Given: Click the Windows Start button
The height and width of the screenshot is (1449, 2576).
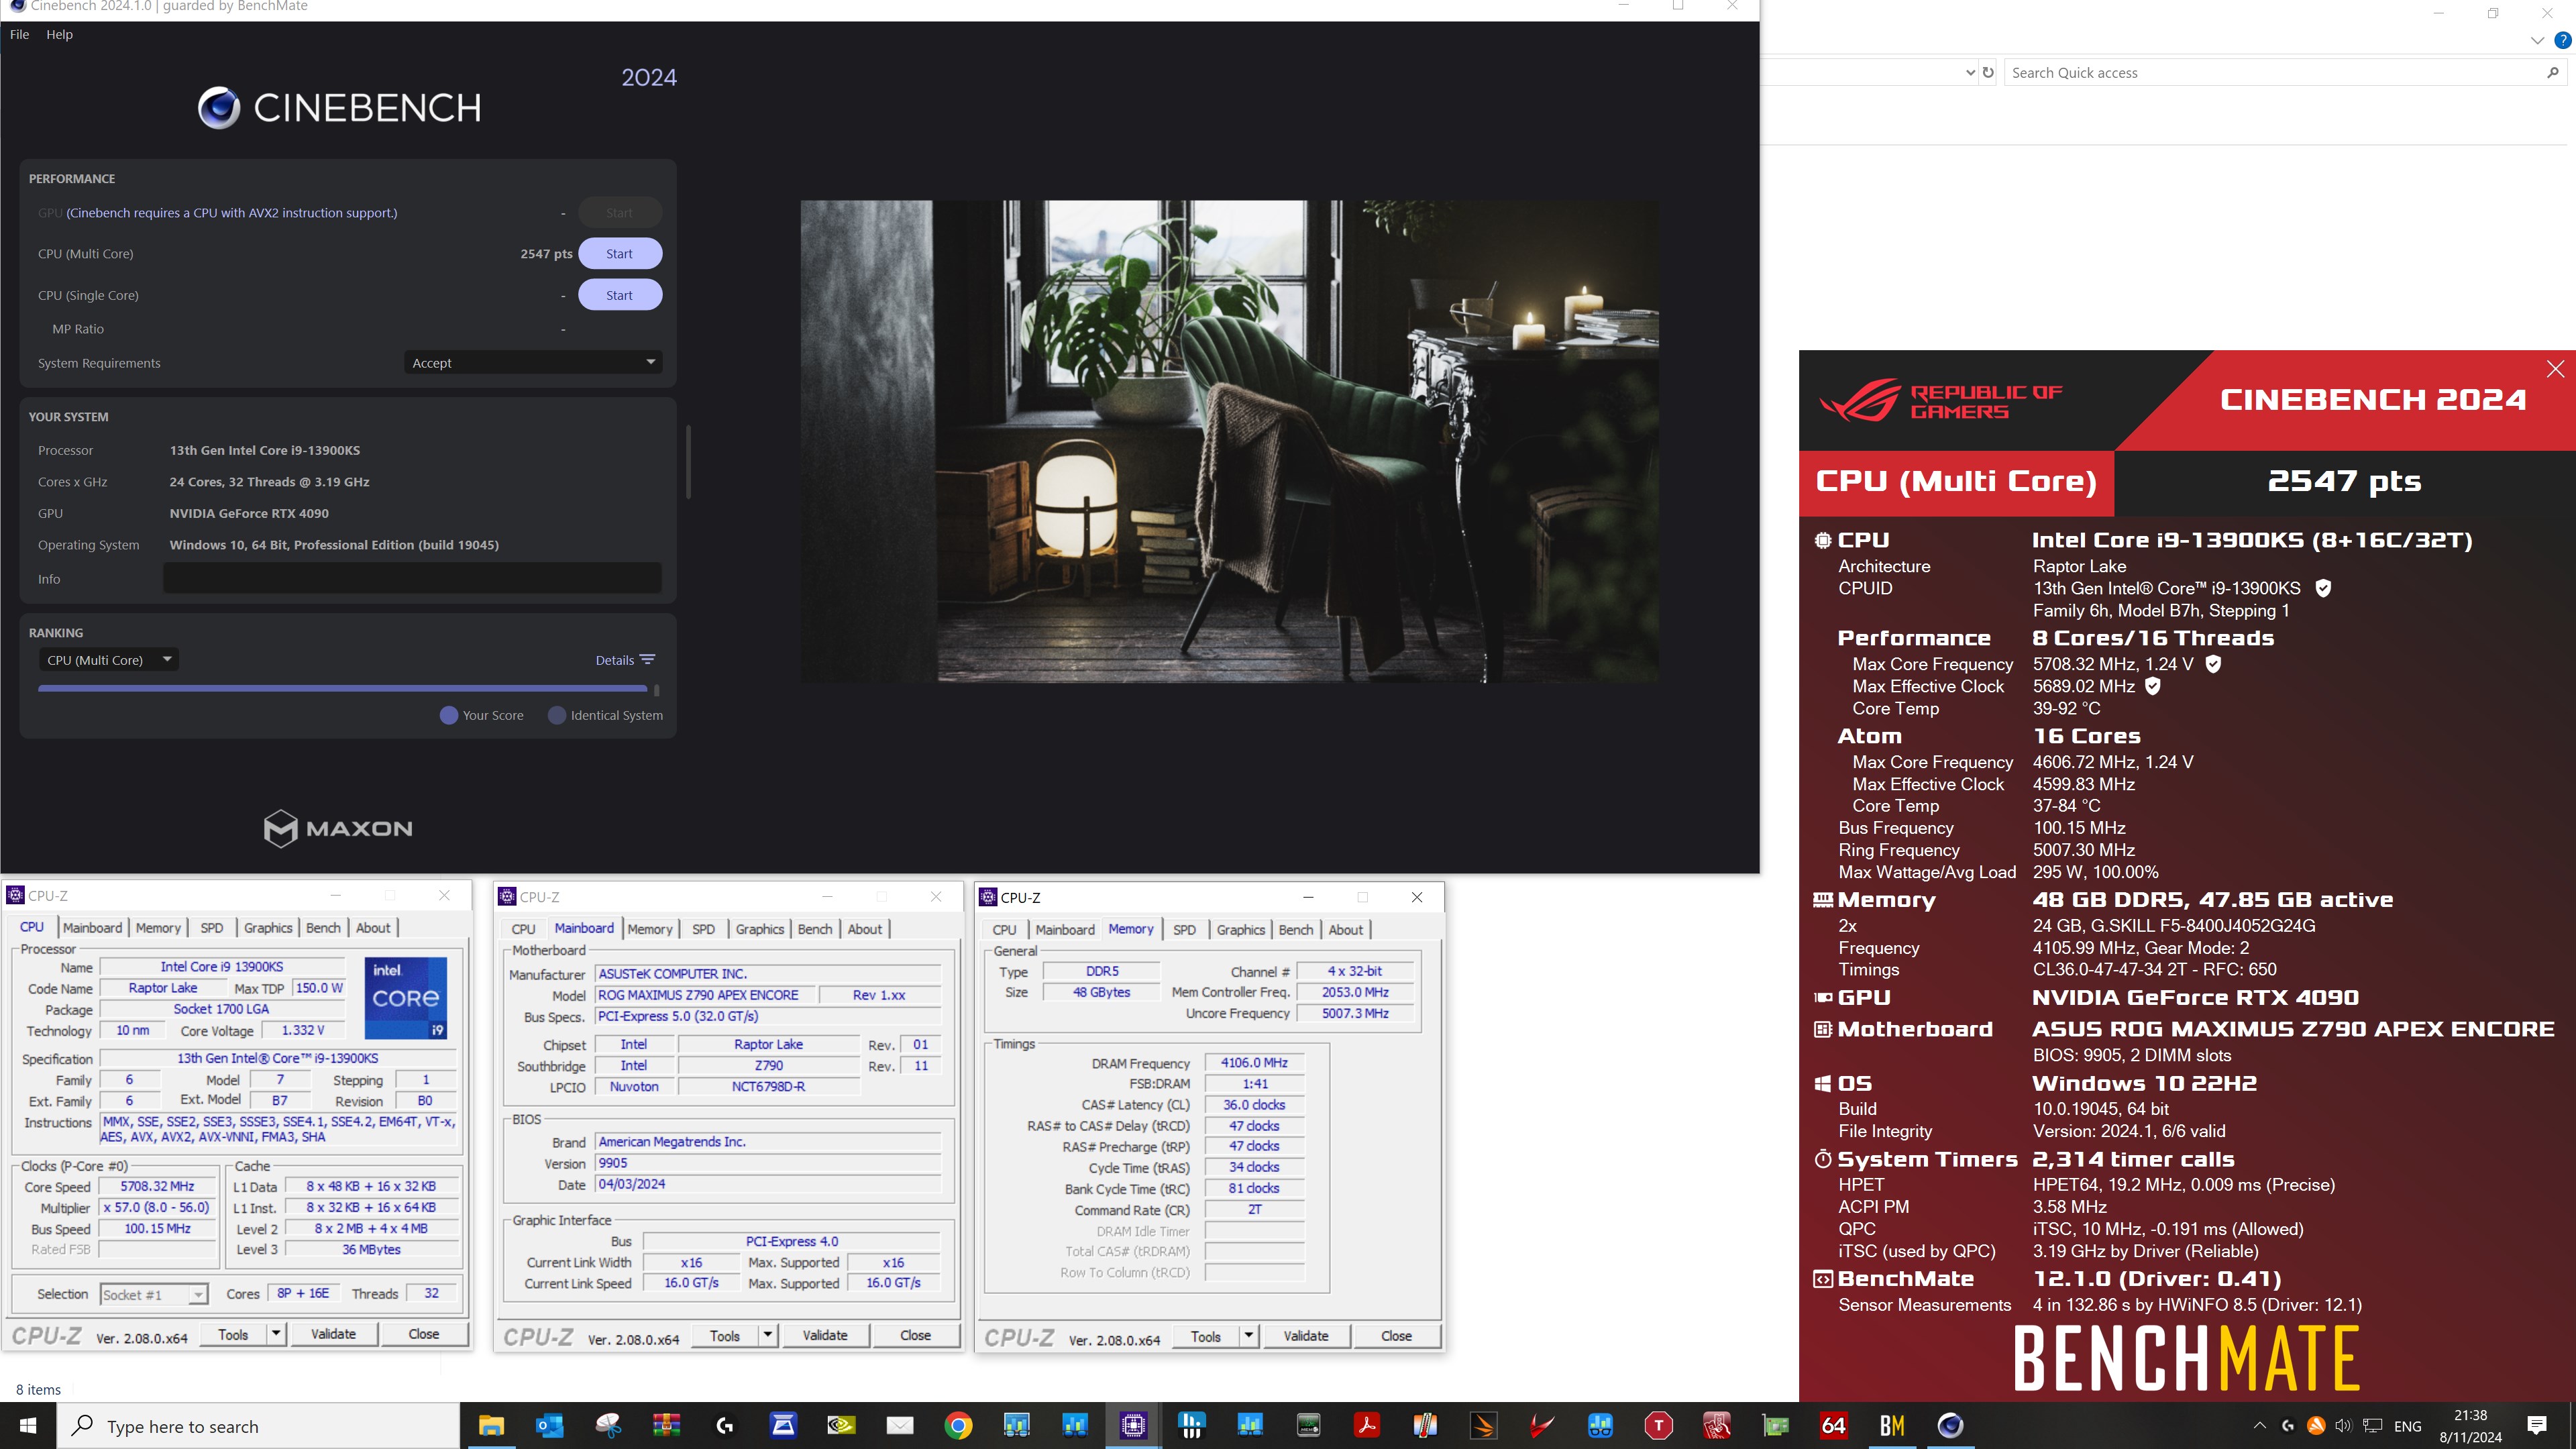Looking at the screenshot, I should [x=28, y=1425].
